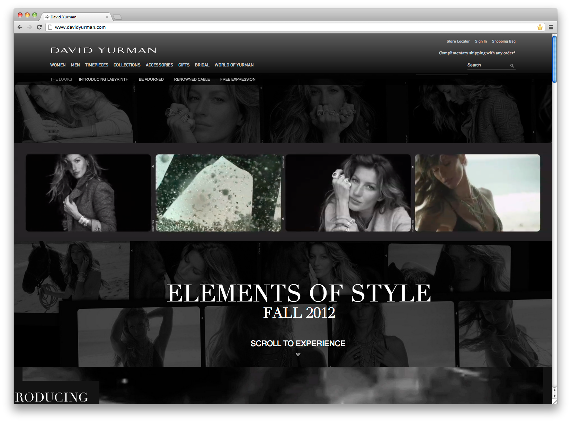571x423 pixels.
Task: Open a new browser tab
Action: click(117, 17)
